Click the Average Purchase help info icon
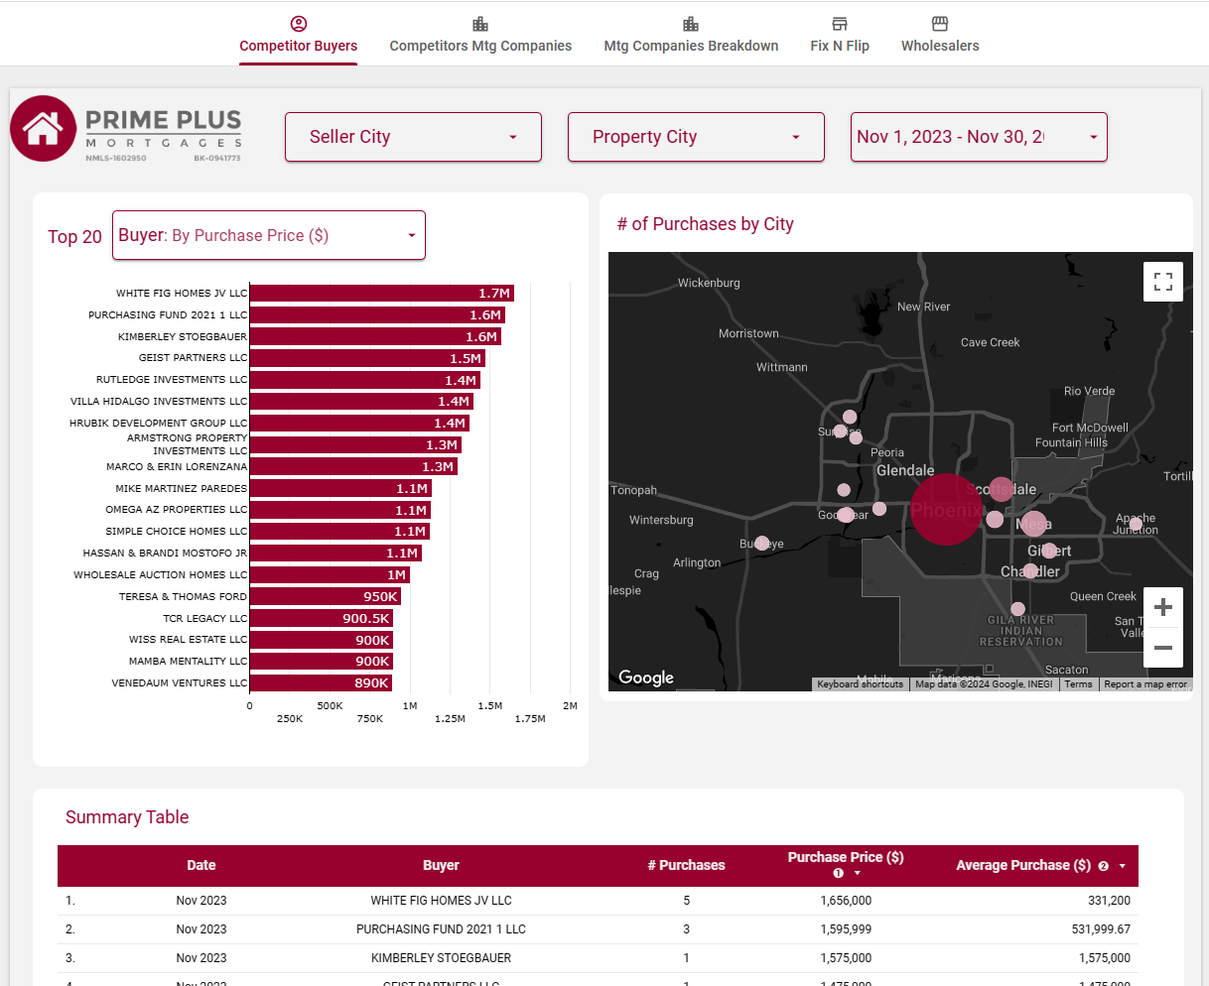This screenshot has height=986, width=1209. [x=1103, y=866]
